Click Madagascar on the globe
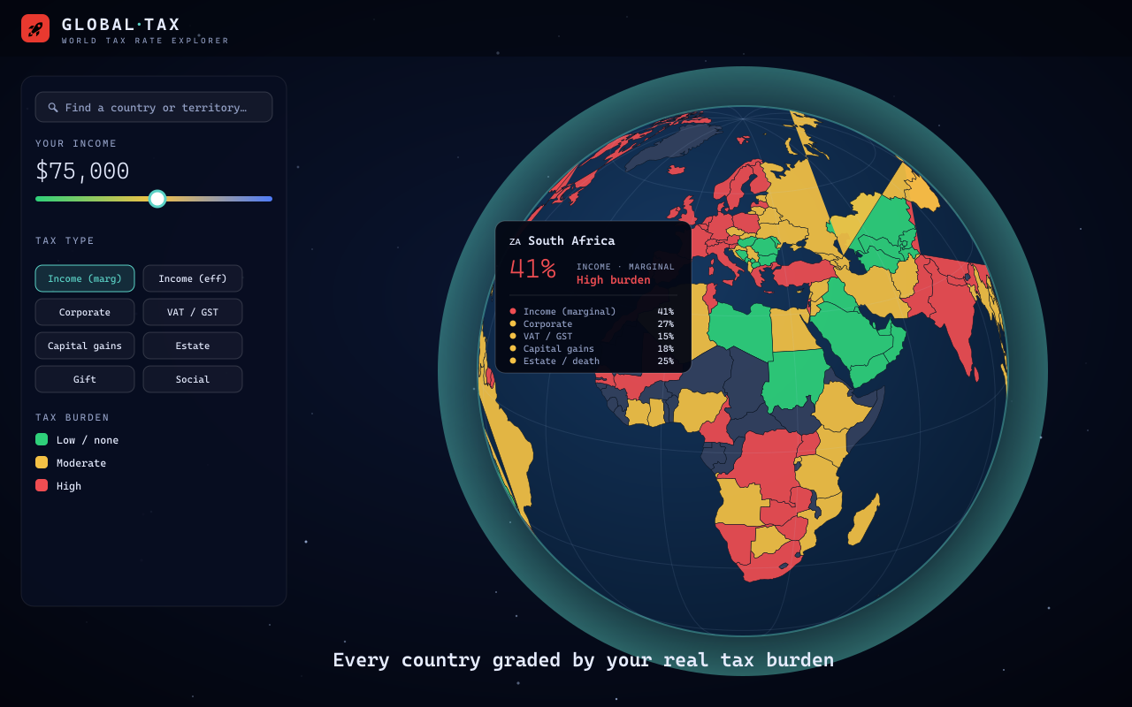Viewport: 1132px width, 707px height. (x=864, y=520)
